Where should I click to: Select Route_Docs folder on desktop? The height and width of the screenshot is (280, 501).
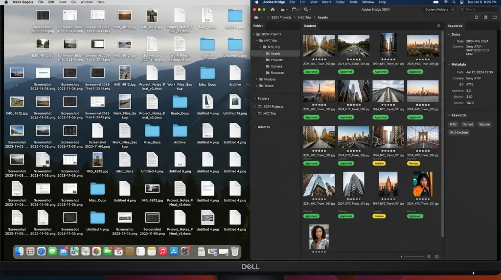[x=180, y=105]
